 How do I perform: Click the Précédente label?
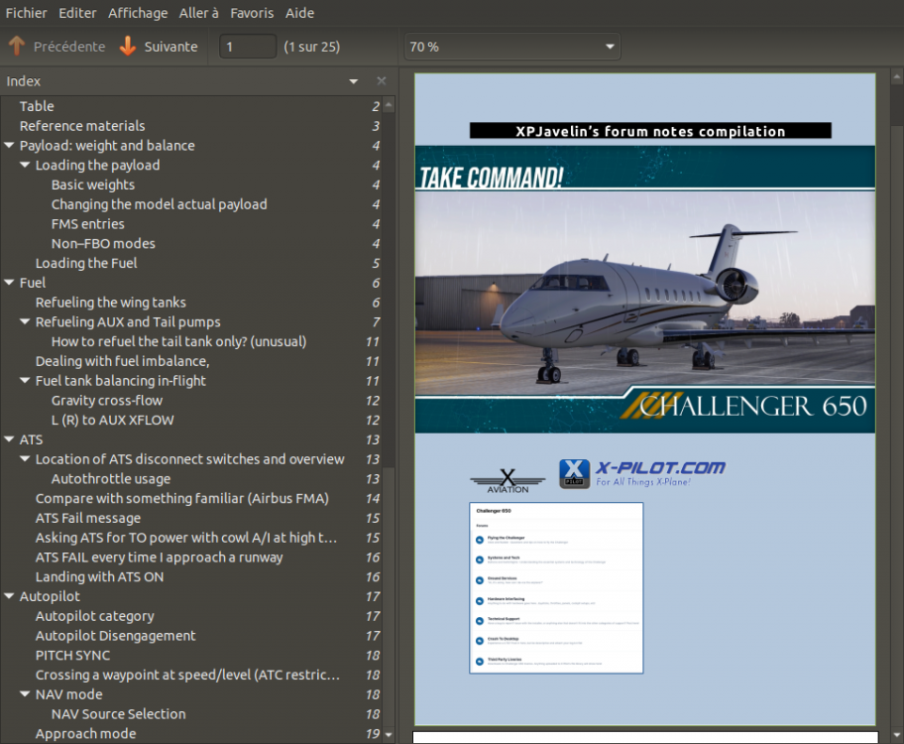tap(69, 47)
